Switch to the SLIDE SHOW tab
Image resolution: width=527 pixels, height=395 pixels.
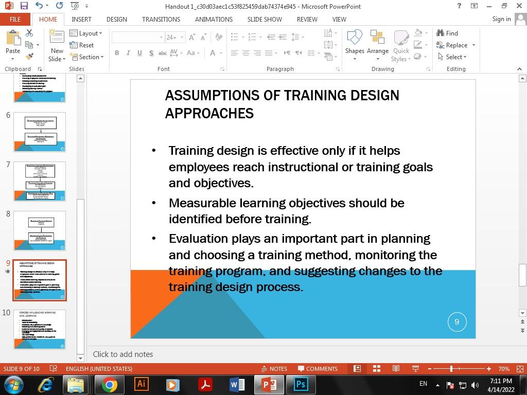265,19
